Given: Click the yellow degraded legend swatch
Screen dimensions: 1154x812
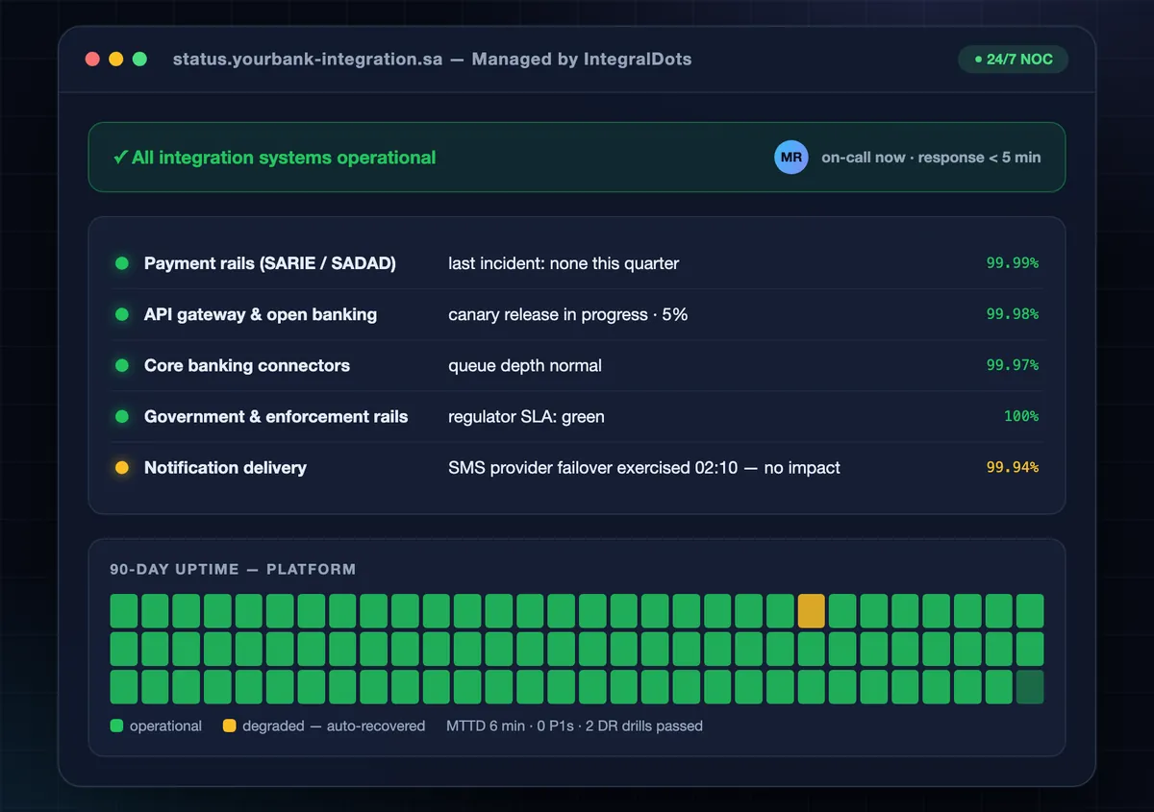Looking at the screenshot, I should tap(230, 726).
